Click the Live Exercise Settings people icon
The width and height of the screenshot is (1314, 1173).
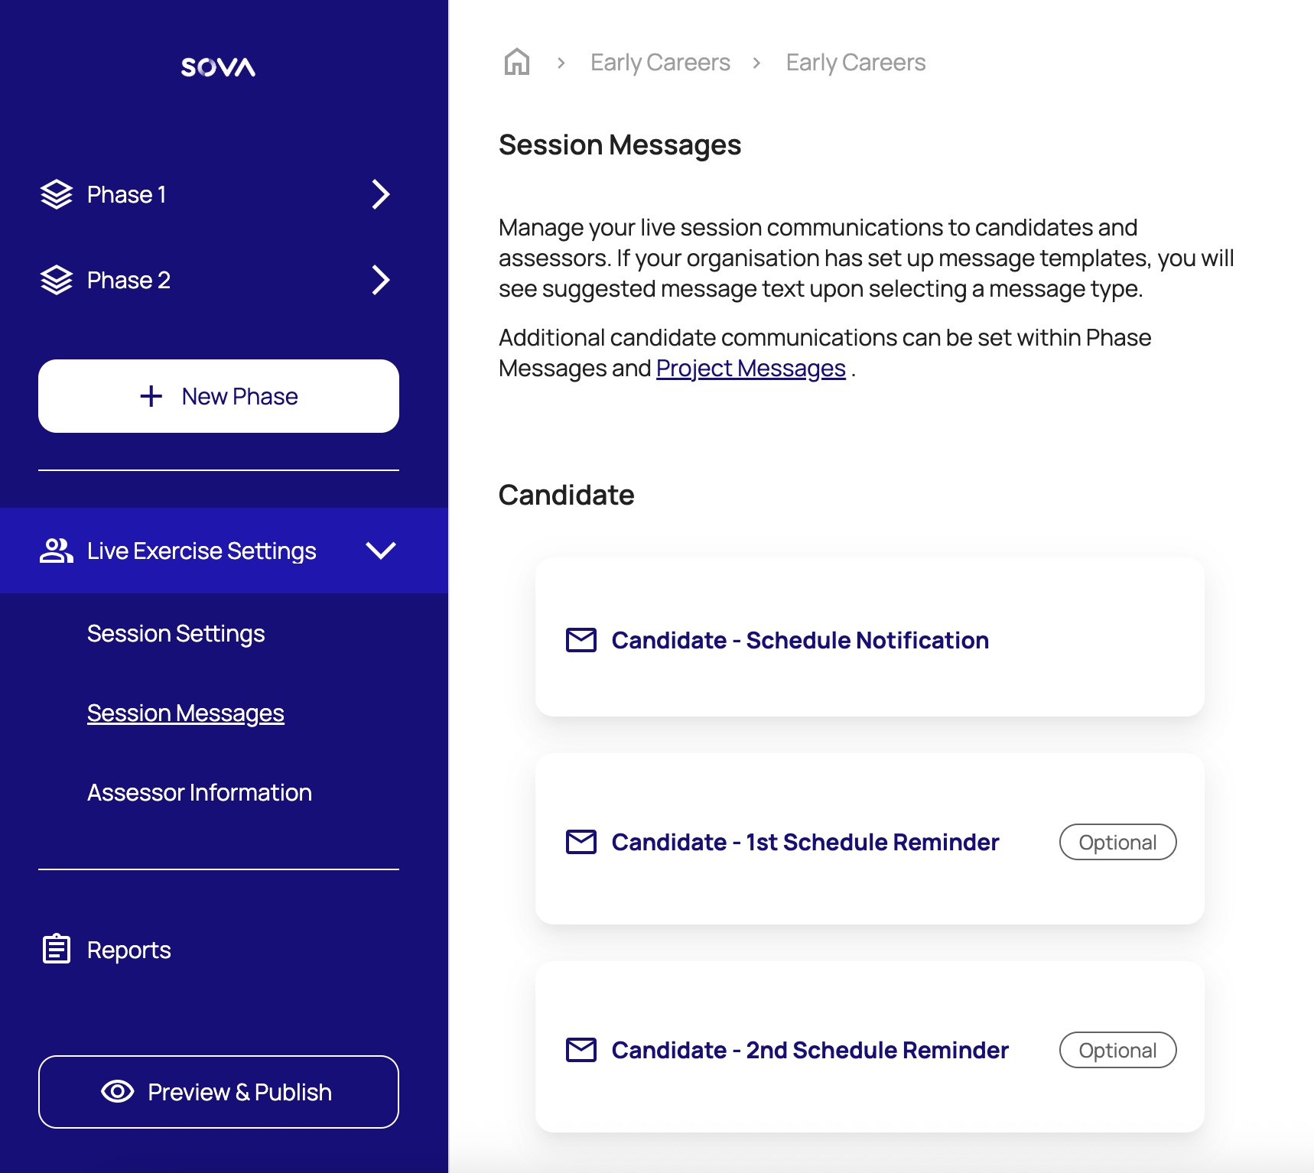coord(57,551)
